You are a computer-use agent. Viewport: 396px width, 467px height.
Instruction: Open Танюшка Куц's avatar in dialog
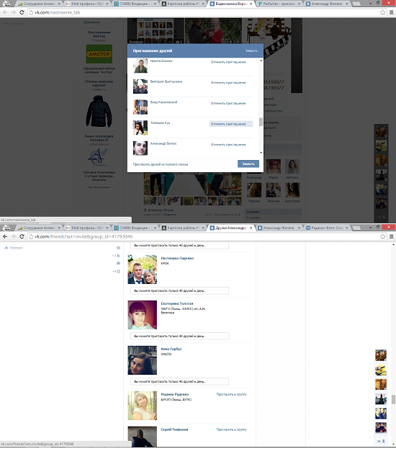coord(140,128)
